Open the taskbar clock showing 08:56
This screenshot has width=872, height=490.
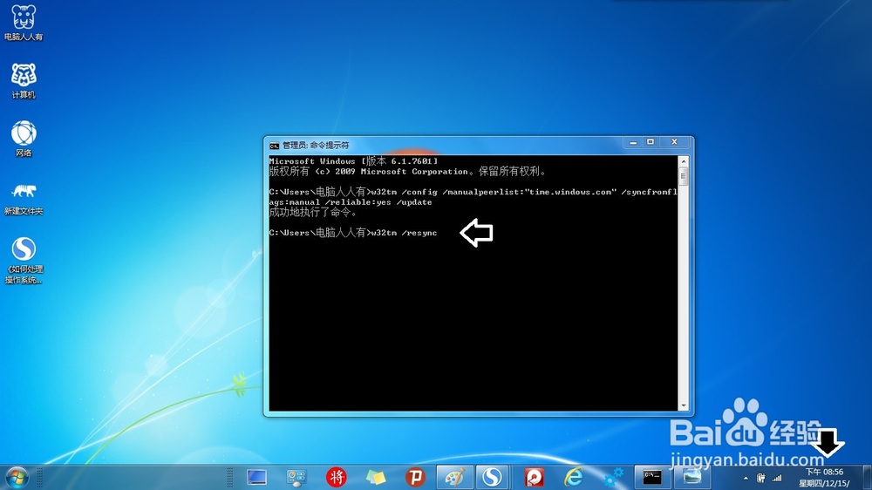[824, 478]
